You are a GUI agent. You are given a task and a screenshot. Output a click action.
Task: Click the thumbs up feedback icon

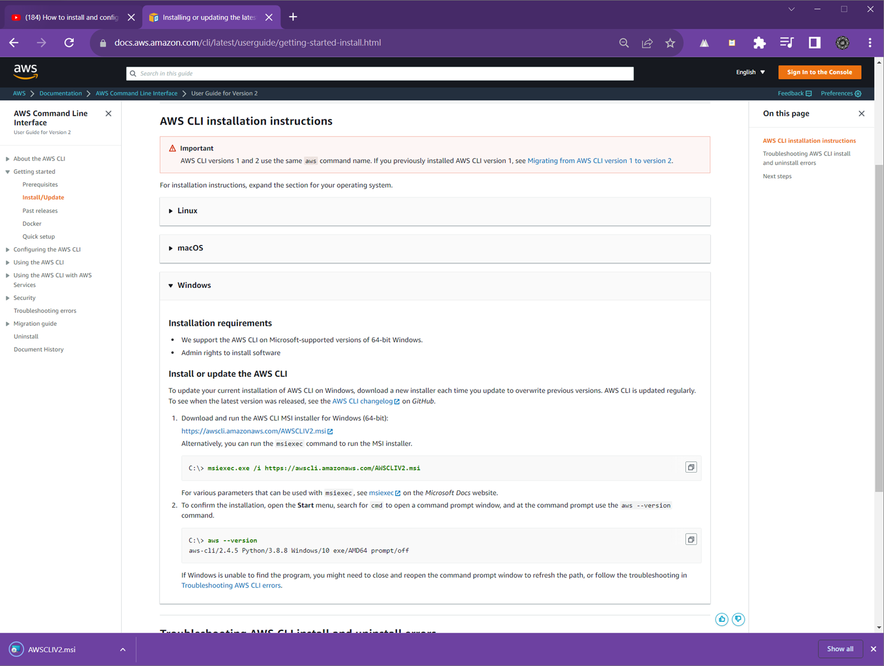[x=722, y=619]
